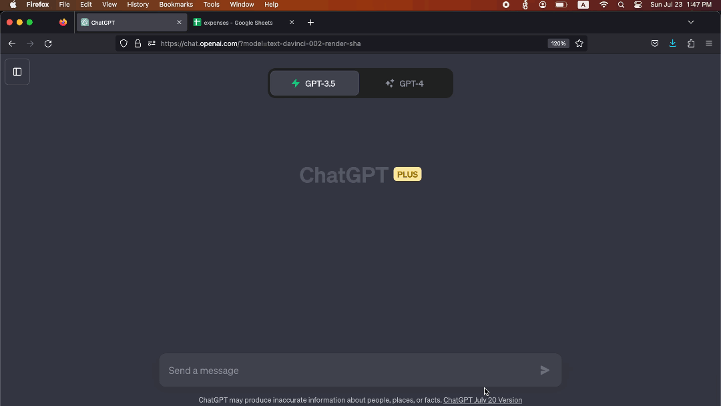Open macOS Control Center toggles in the menu bar
This screenshot has width=721, height=406.
pyautogui.click(x=638, y=5)
